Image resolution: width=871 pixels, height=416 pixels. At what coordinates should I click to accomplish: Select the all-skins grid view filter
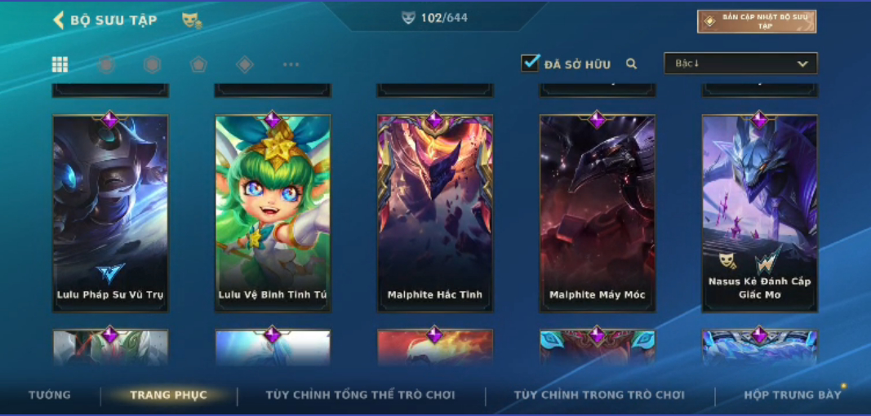60,64
